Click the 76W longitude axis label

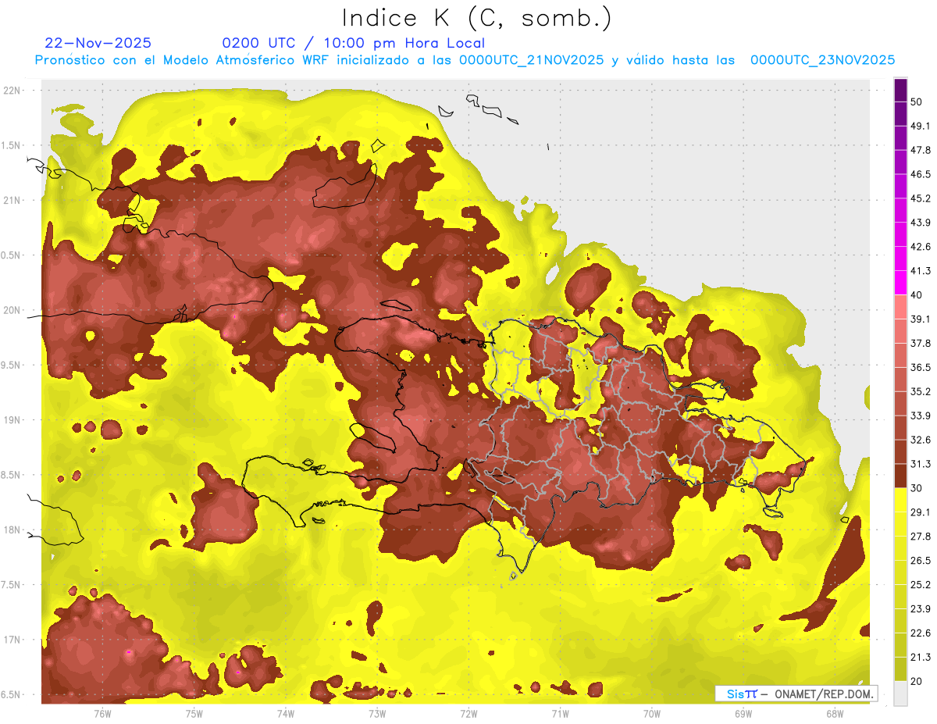[102, 713]
